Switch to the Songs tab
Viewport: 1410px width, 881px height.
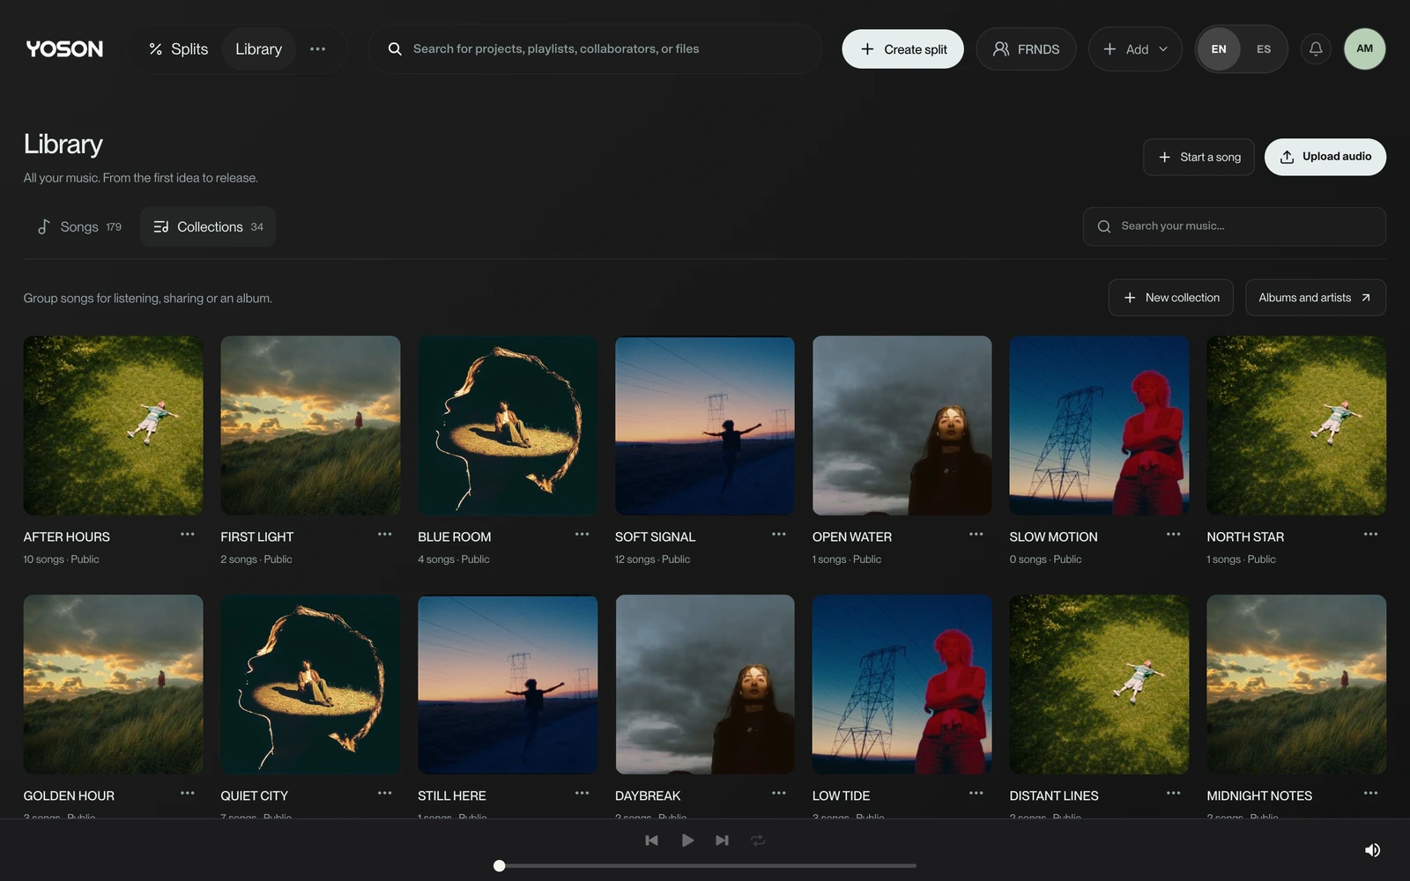[x=79, y=227]
